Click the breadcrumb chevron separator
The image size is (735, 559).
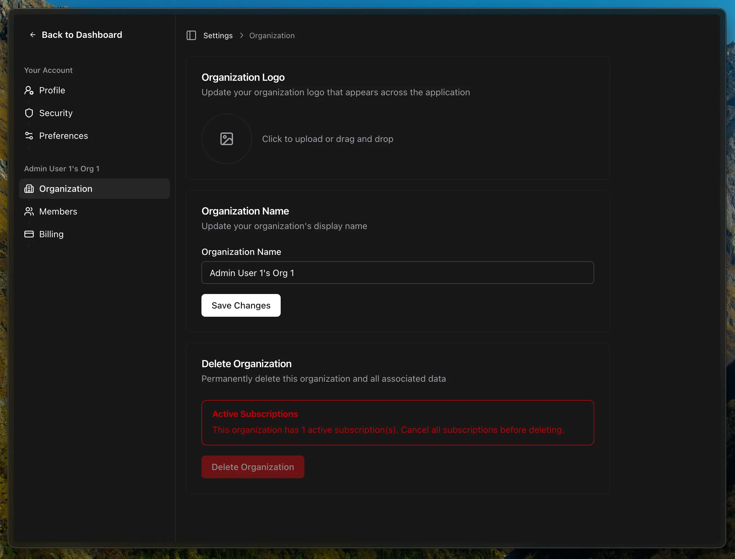click(x=242, y=36)
